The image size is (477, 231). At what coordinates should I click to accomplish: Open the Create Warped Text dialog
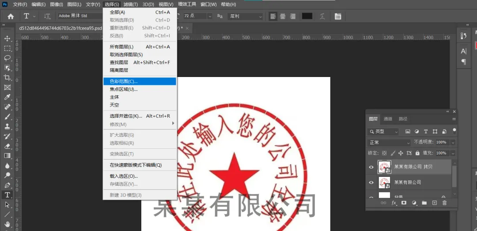322,16
